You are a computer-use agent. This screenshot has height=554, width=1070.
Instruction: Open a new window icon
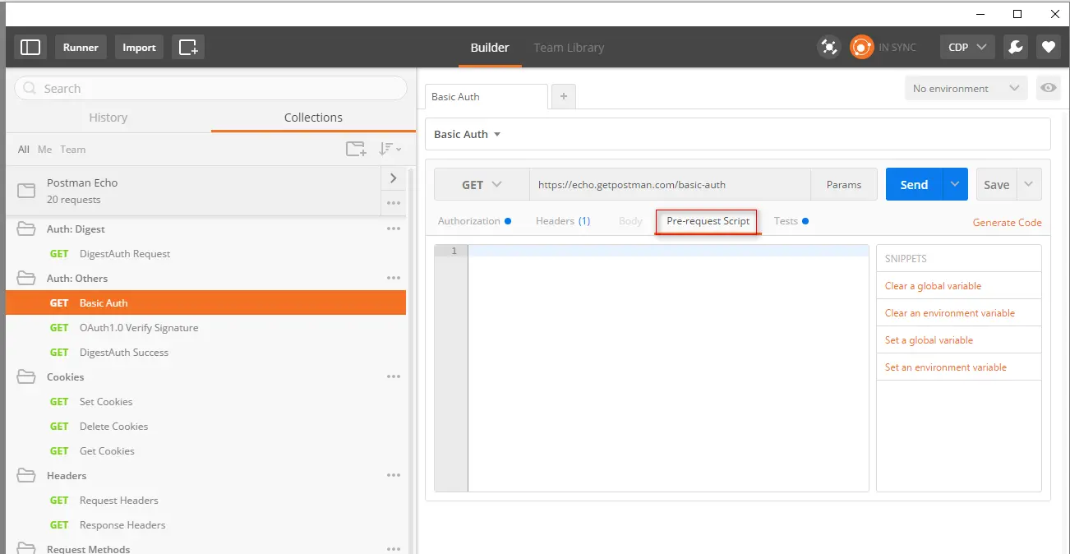pos(188,47)
